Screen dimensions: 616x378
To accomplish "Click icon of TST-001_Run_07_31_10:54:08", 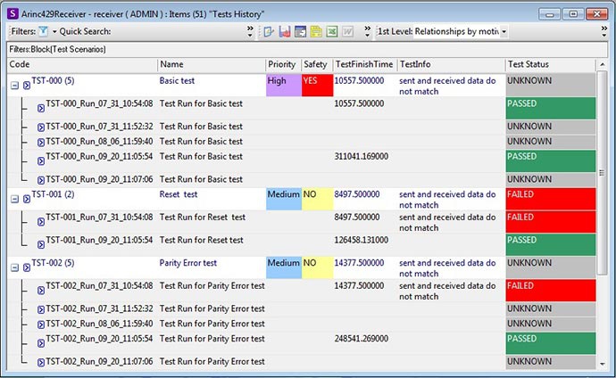I will click(41, 222).
